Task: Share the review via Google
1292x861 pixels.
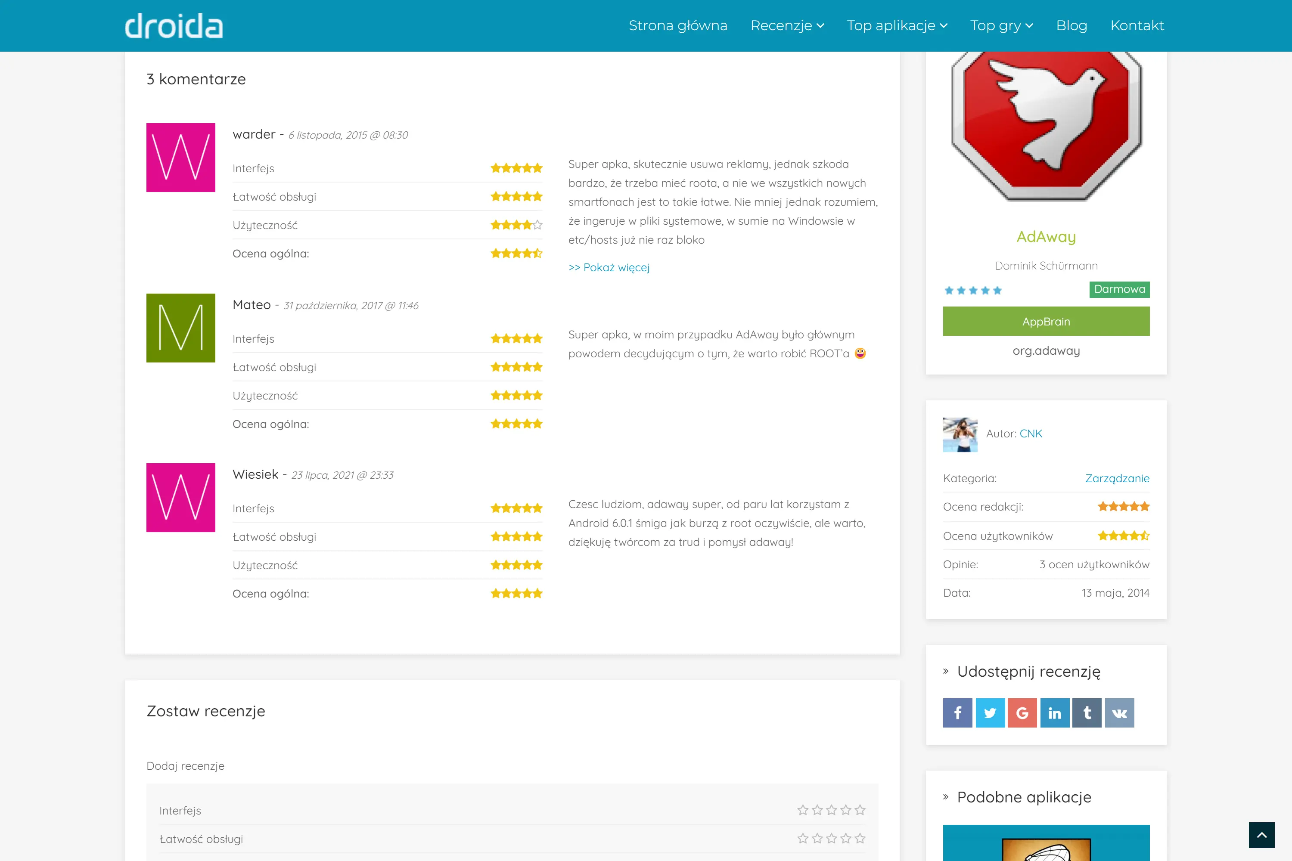Action: coord(1022,712)
